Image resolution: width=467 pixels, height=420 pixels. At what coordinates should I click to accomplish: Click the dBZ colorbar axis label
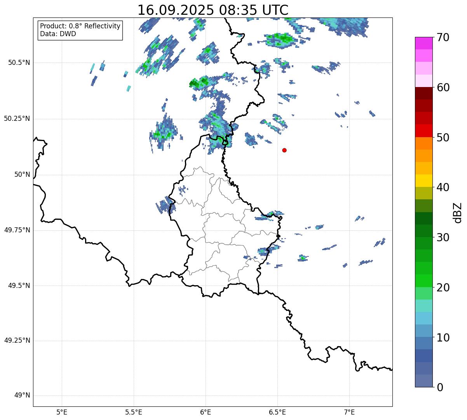458,212
